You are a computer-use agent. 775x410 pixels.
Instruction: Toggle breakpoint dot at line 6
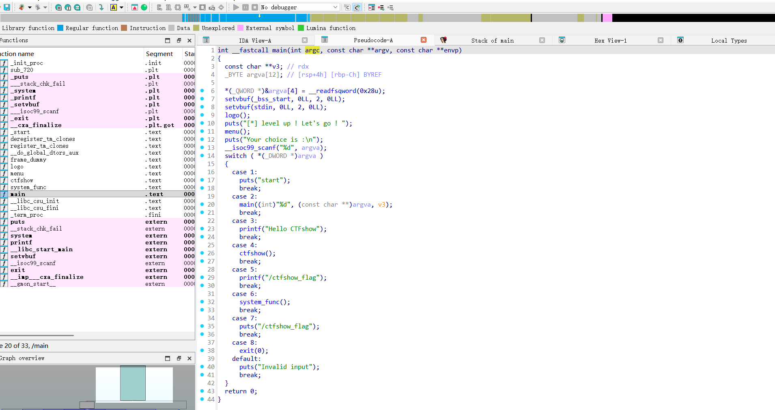coord(202,91)
